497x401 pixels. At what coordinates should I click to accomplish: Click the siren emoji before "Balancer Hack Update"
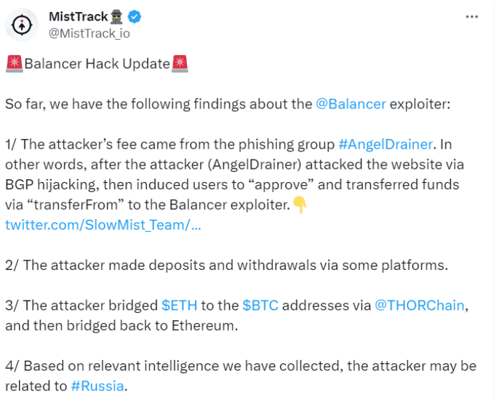coord(14,64)
